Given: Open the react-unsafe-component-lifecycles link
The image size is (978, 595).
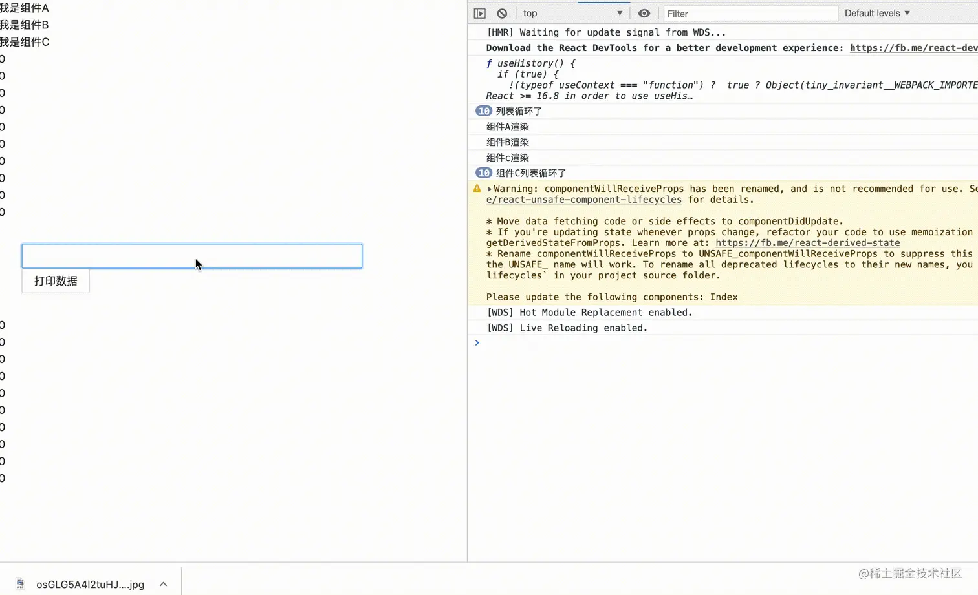Looking at the screenshot, I should [583, 200].
